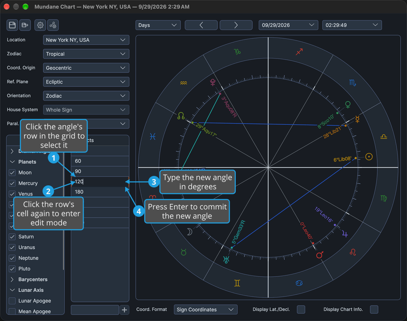Click the export chart icon
407x321 pixels.
coord(25,25)
